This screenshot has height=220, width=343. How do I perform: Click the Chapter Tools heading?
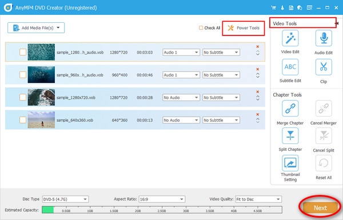tap(287, 95)
